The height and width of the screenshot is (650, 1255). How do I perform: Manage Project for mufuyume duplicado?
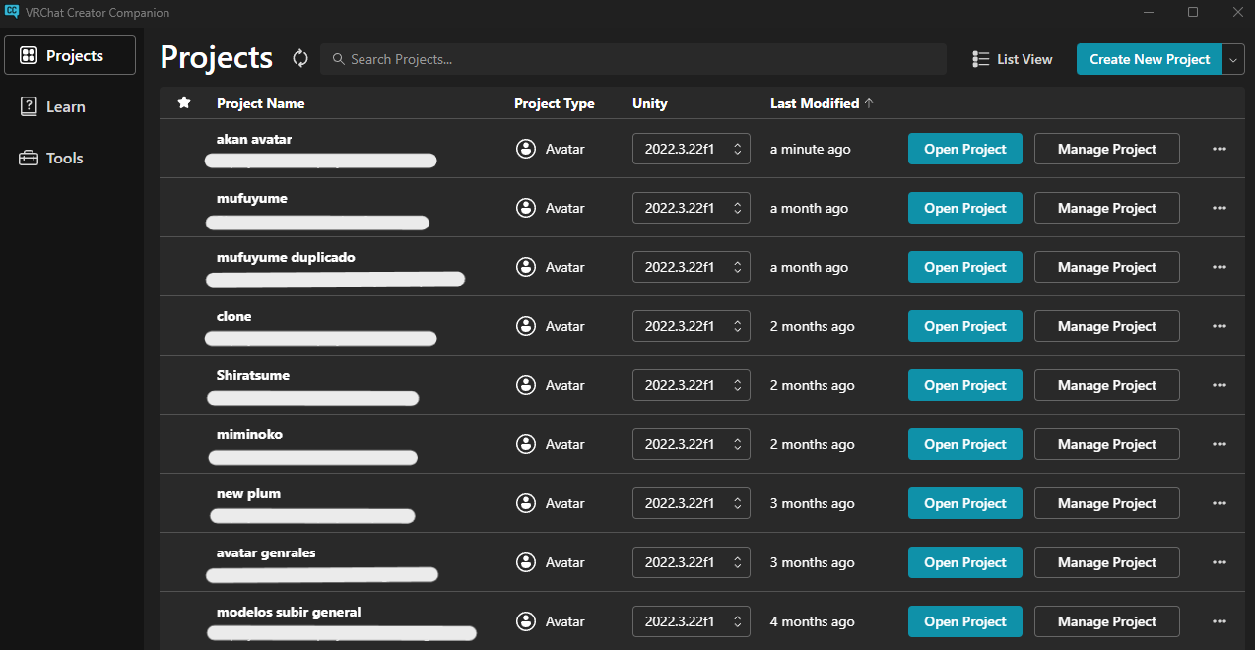[x=1107, y=267]
